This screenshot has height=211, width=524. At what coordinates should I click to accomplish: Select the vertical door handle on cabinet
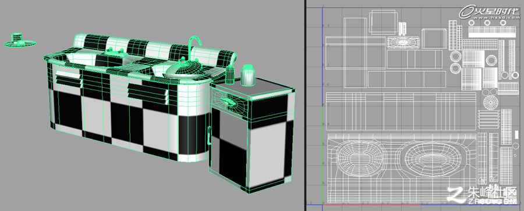(209, 135)
